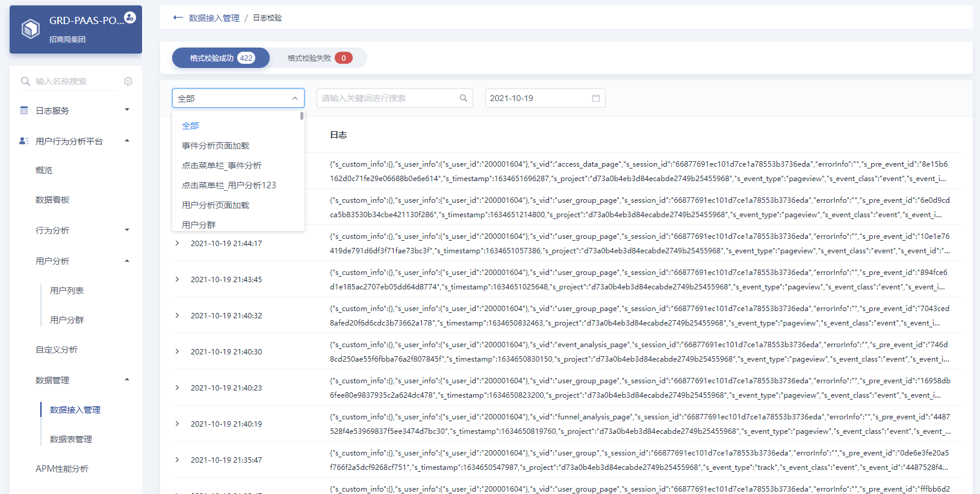This screenshot has height=494, width=980.
Task: Expand log row 2021-10-19 21:40:32
Action: pyautogui.click(x=177, y=315)
